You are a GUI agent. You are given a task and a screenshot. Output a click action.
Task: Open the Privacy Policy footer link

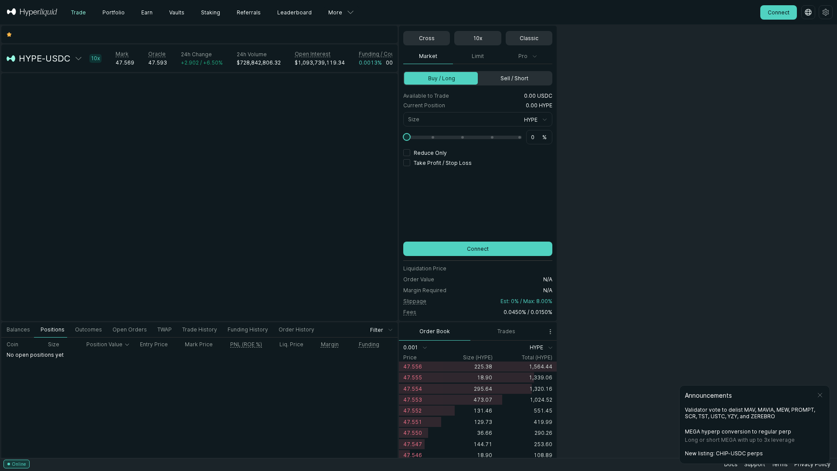pos(812,464)
